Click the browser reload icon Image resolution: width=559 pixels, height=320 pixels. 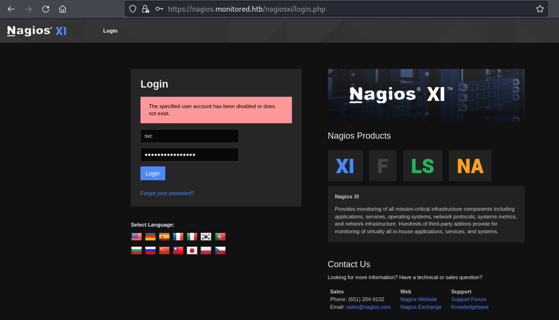(46, 9)
